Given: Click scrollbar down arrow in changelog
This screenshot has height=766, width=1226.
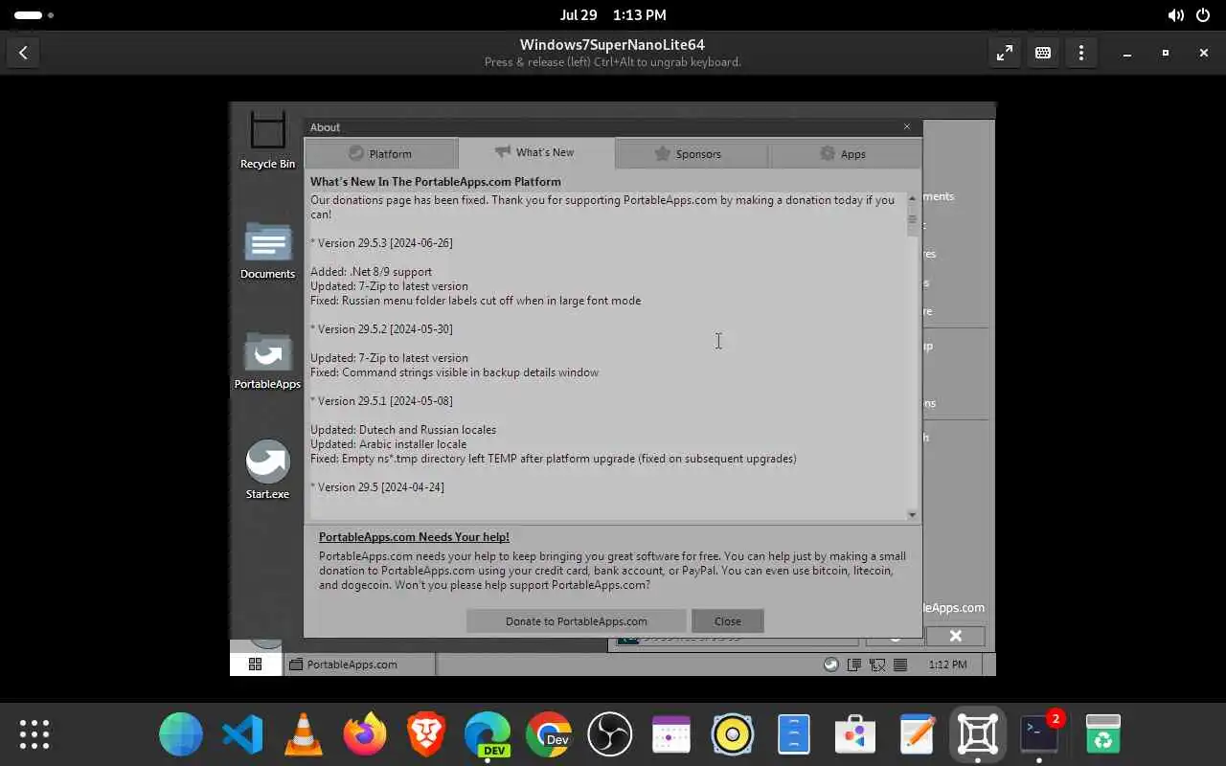Looking at the screenshot, I should tap(912, 514).
